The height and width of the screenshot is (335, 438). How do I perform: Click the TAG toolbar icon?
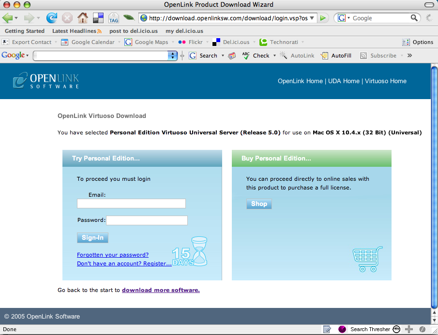point(114,18)
